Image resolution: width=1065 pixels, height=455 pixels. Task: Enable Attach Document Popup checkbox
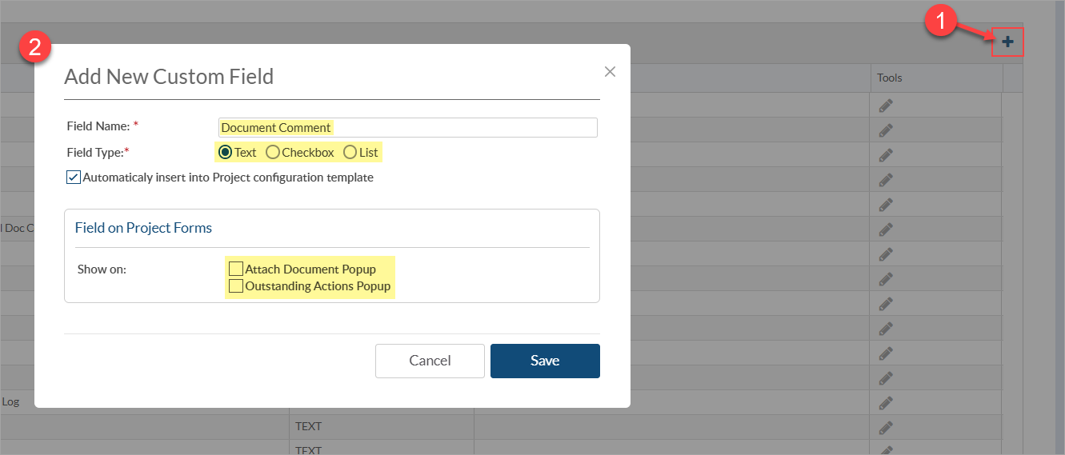[236, 269]
